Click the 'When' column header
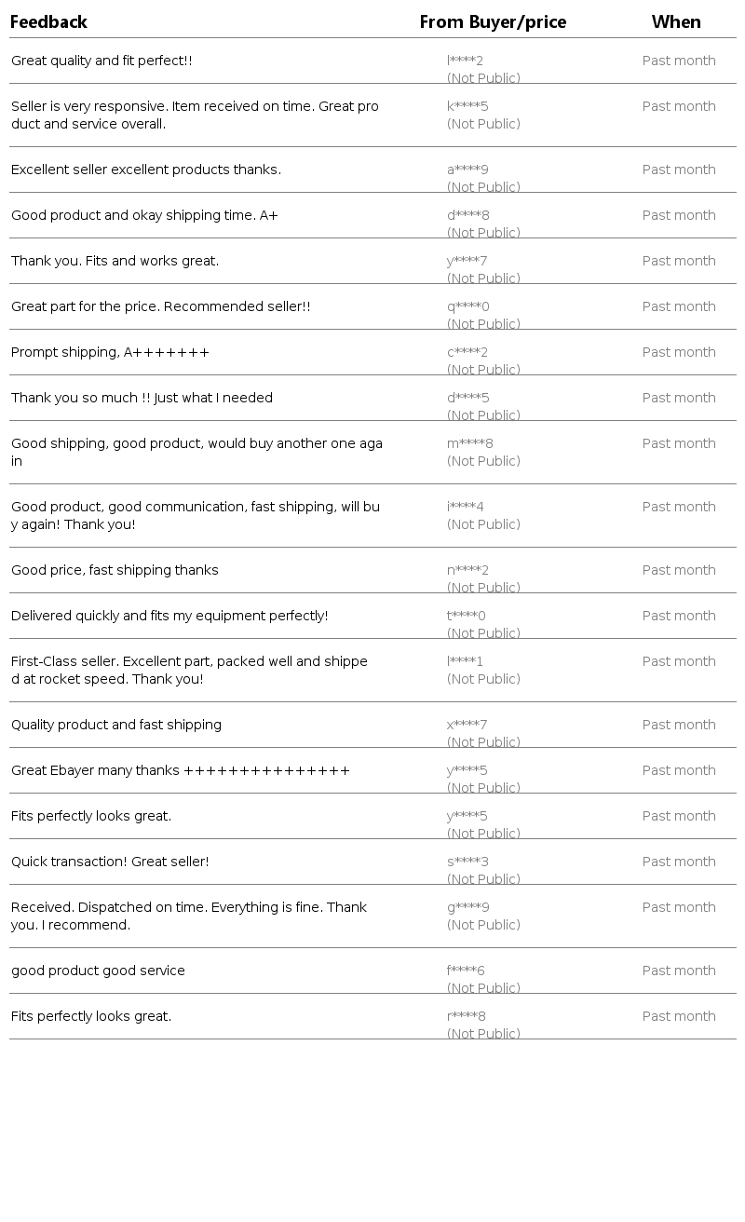 [x=676, y=21]
